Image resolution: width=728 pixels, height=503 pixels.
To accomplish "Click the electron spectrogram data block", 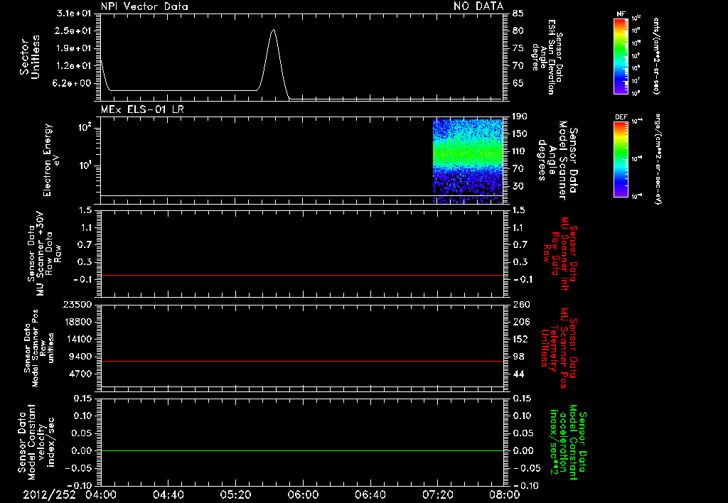I will (x=468, y=161).
